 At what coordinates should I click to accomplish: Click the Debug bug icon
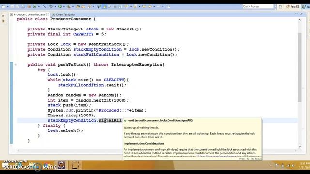pos(51,6)
